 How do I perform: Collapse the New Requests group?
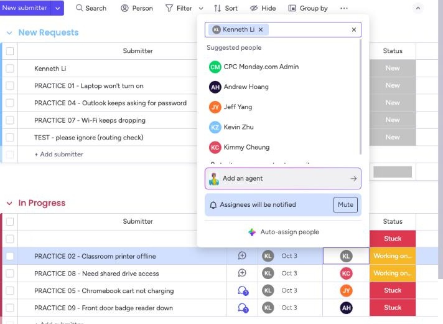(9, 33)
